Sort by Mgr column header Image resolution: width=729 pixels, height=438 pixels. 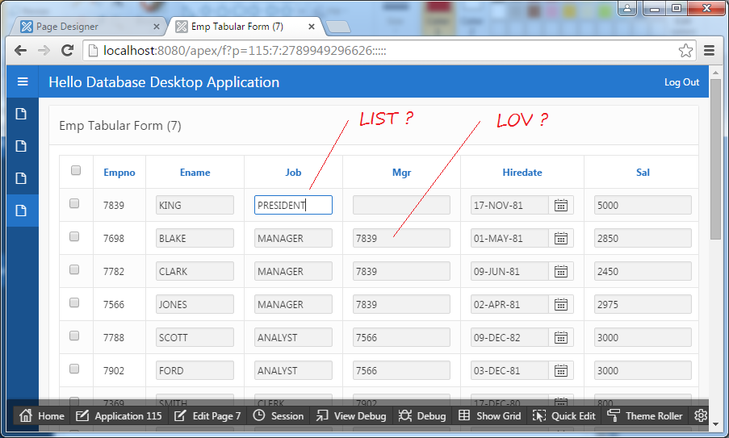point(402,173)
